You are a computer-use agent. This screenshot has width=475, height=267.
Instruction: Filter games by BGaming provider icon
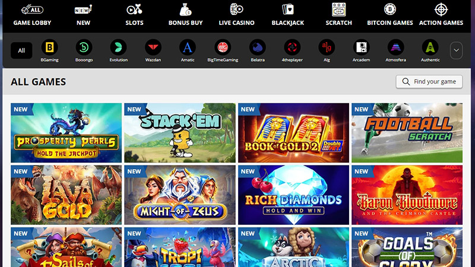49,47
